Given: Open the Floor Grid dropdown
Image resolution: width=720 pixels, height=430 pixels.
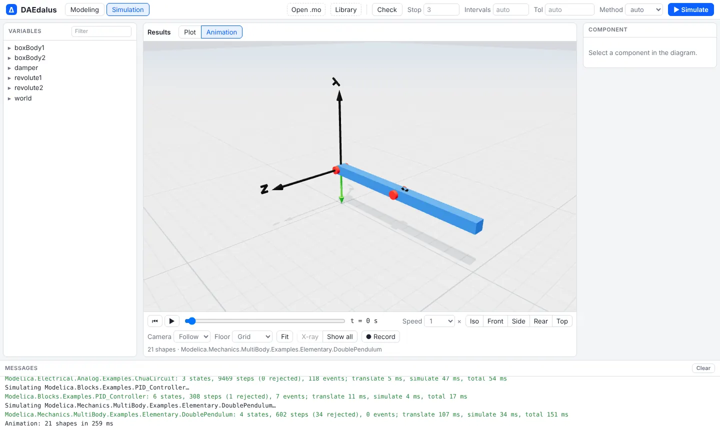Looking at the screenshot, I should pyautogui.click(x=252, y=336).
